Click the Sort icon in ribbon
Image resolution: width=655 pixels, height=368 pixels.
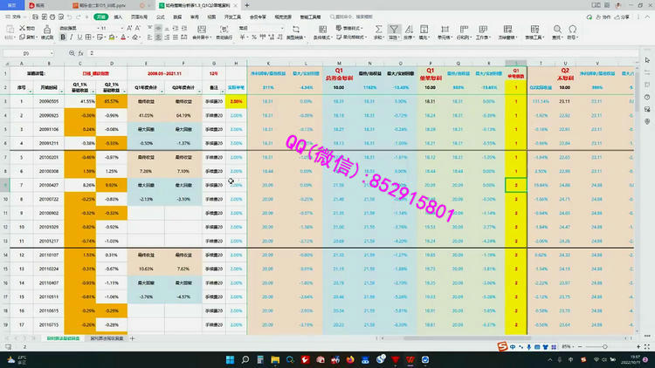pos(410,29)
